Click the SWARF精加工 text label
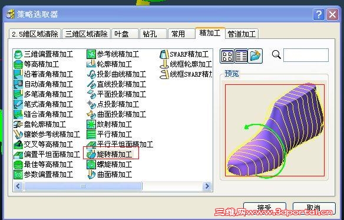 coord(189,54)
